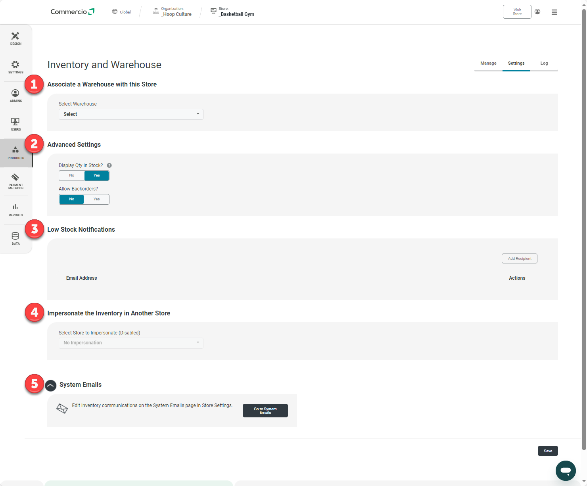Switch to the Manage tab
The height and width of the screenshot is (486, 587).
pyautogui.click(x=488, y=63)
